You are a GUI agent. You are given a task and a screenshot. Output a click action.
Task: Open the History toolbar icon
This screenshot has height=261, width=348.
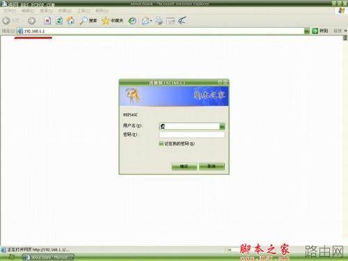click(132, 21)
